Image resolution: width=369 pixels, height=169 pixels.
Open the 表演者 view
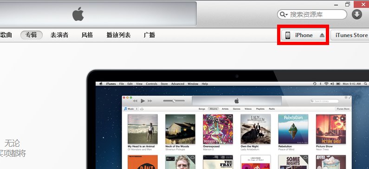coord(59,35)
